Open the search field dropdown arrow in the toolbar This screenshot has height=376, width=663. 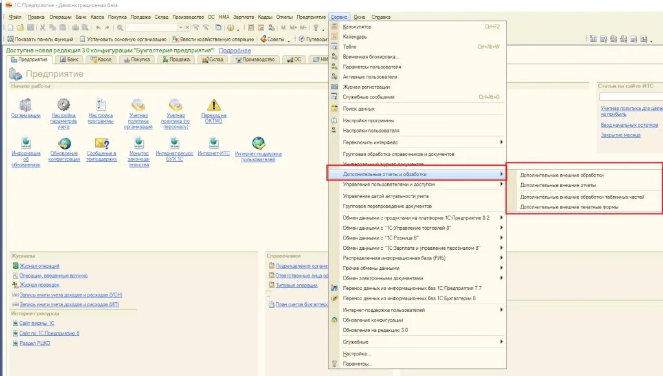pyautogui.click(x=181, y=27)
